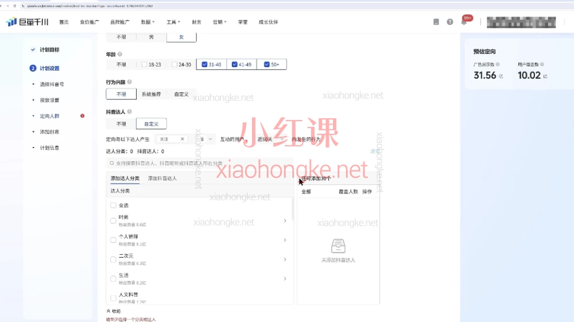Open the 数据 dropdown menu

coord(148,22)
